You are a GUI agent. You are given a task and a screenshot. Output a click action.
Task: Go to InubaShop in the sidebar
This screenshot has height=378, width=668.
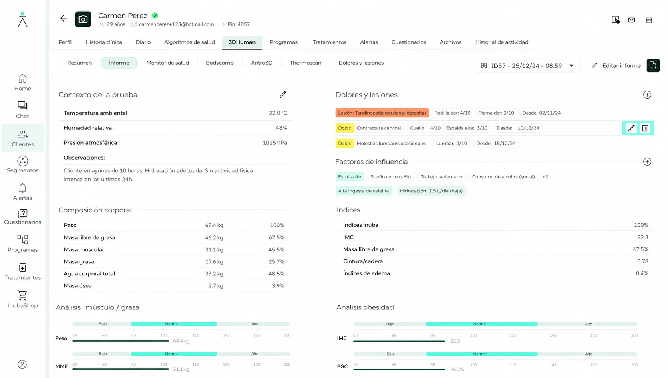coord(23,300)
